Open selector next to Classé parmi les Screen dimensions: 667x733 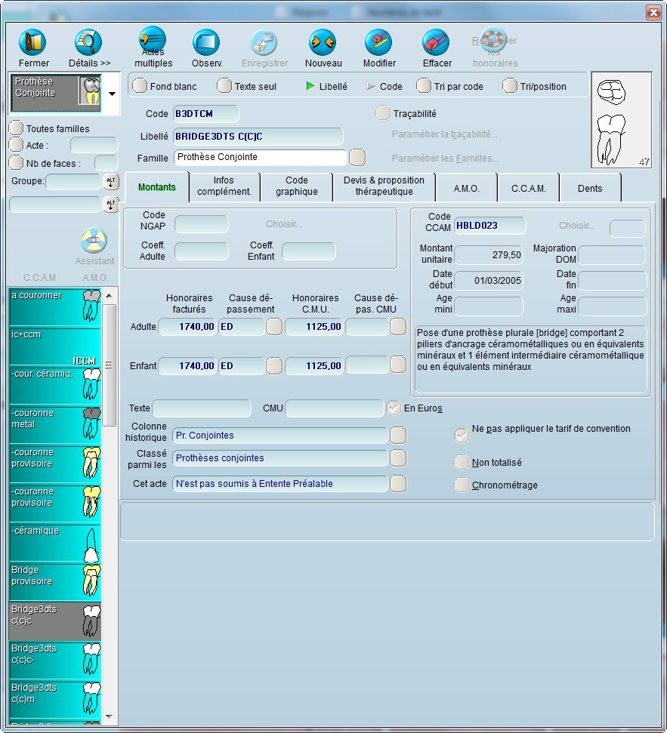click(397, 458)
